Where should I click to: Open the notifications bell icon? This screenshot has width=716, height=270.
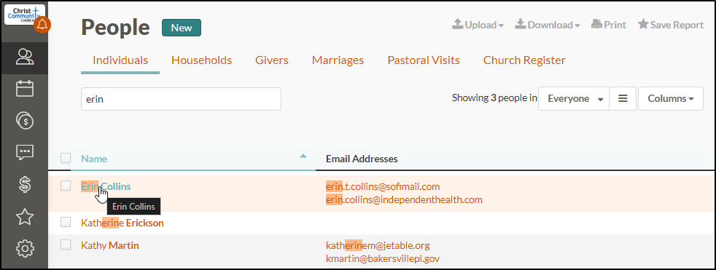pyautogui.click(x=42, y=25)
